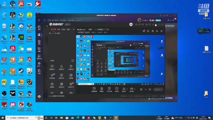Click the 直播中 live status button

coord(158,89)
